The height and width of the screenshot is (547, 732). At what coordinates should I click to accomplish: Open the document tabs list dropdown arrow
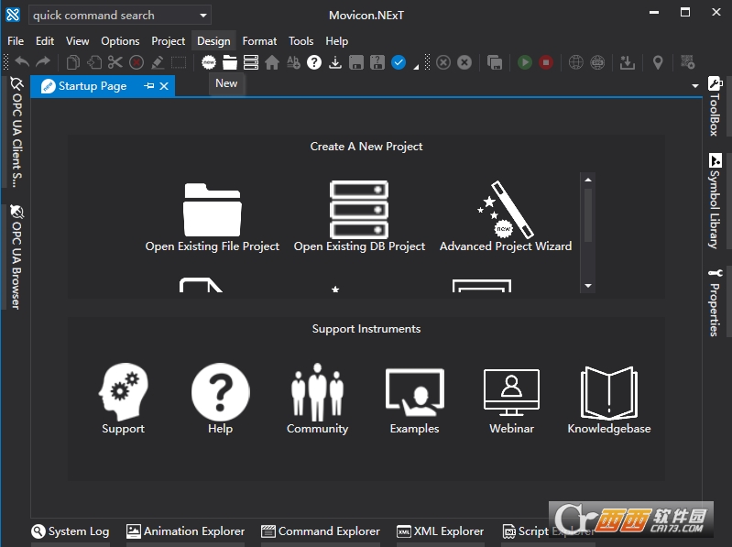[x=695, y=86]
